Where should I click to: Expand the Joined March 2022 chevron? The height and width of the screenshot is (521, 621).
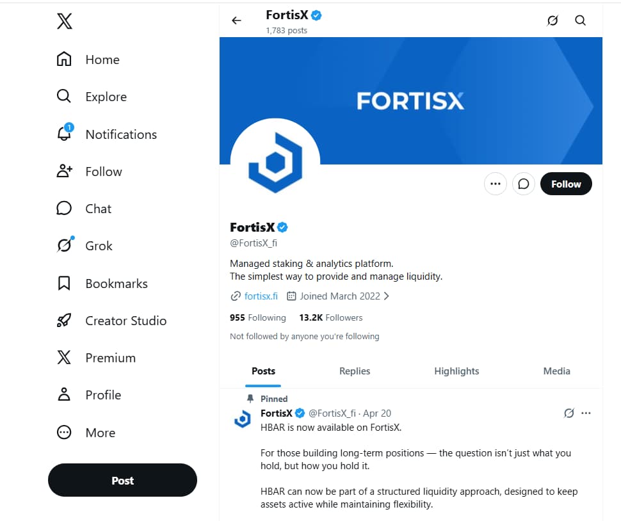387,296
